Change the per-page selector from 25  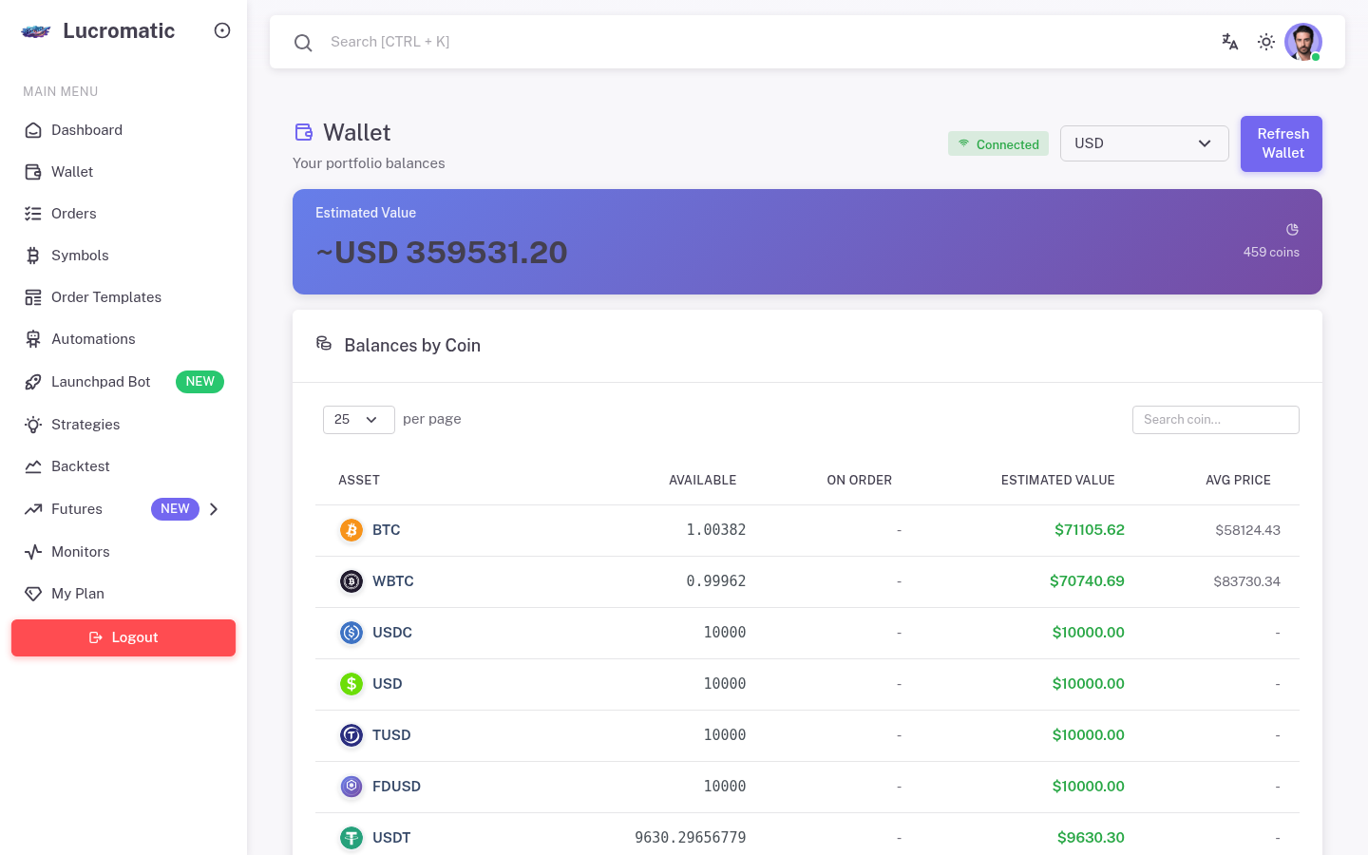point(358,419)
